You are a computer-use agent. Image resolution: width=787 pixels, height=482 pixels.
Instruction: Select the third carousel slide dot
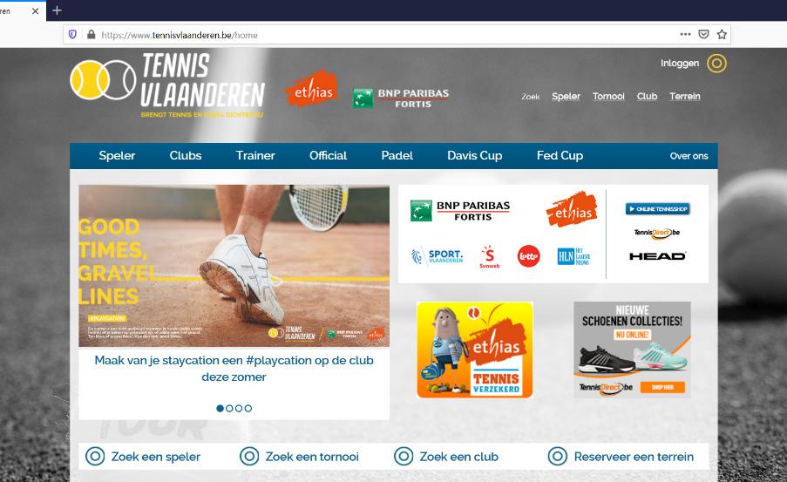[239, 408]
